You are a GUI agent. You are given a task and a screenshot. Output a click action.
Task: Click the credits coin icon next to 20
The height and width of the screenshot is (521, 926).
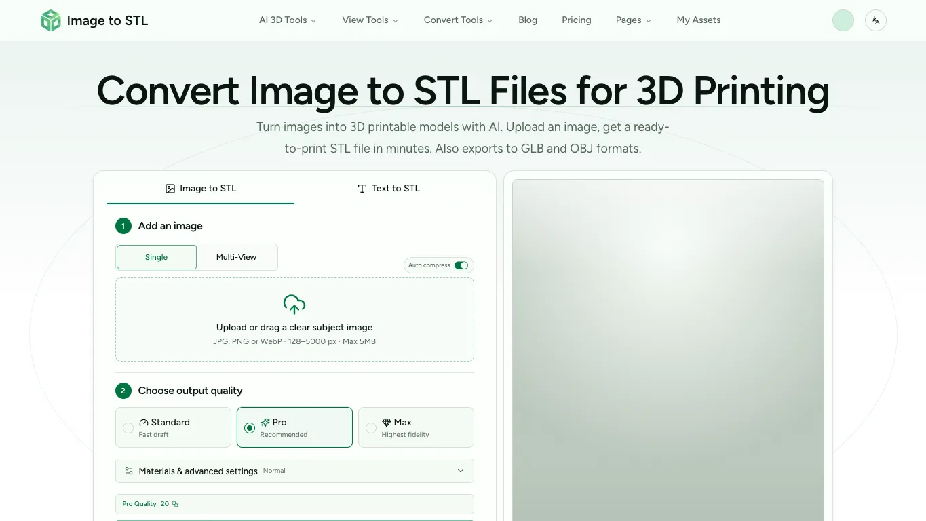175,504
